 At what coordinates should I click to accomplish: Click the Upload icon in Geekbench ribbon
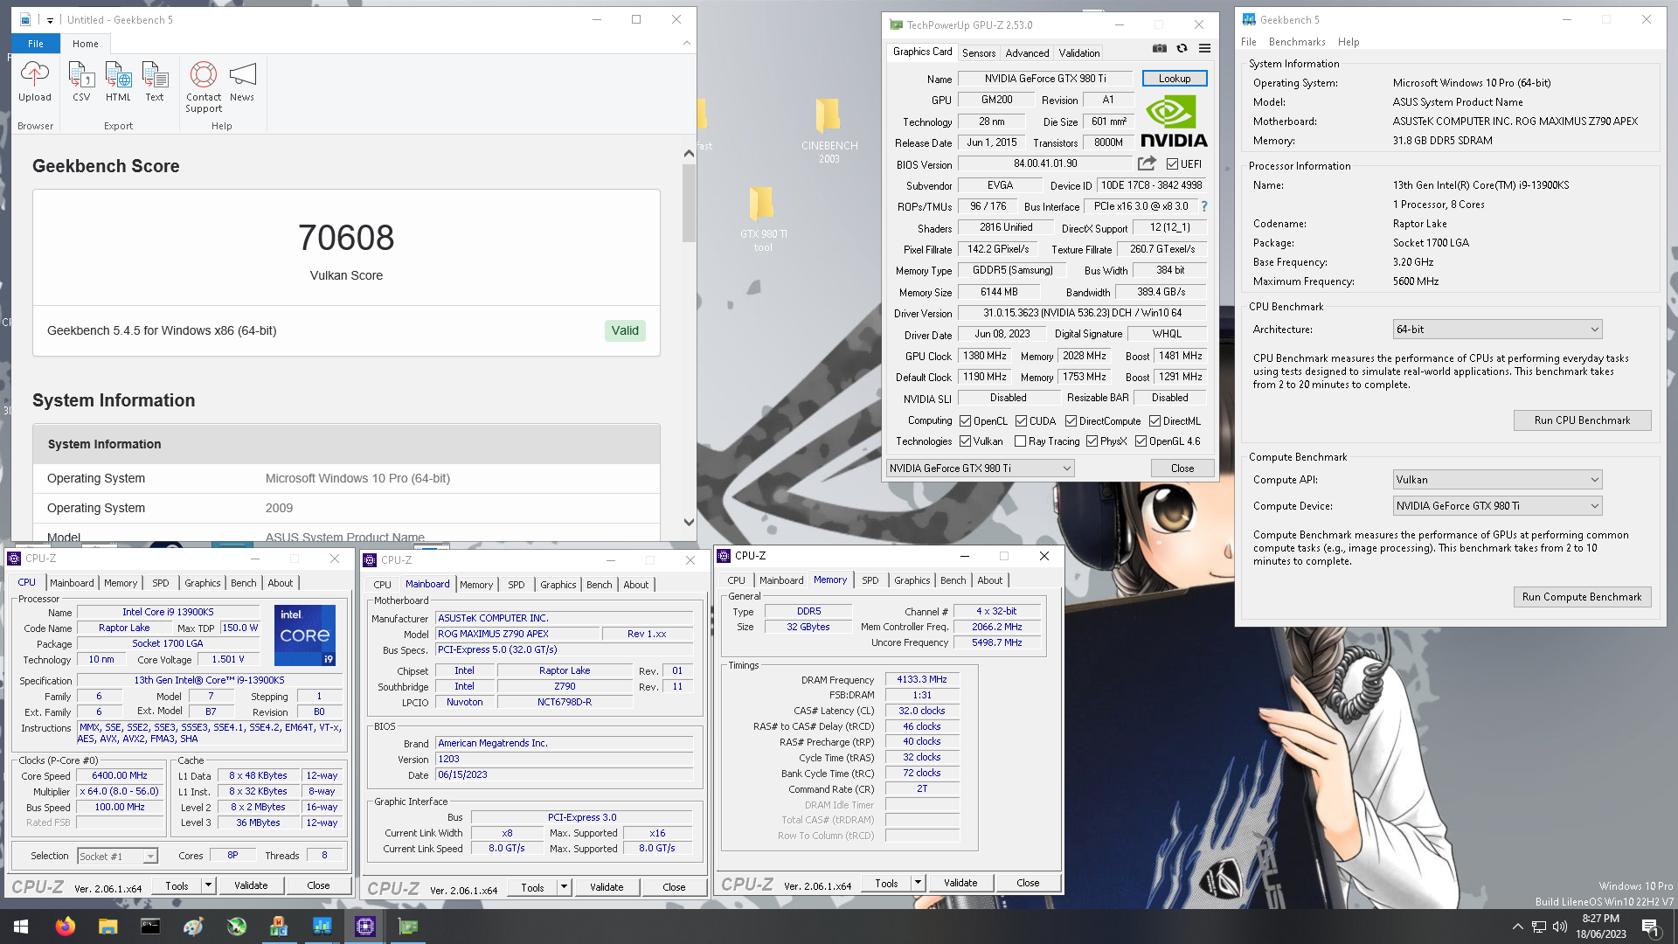pos(35,82)
